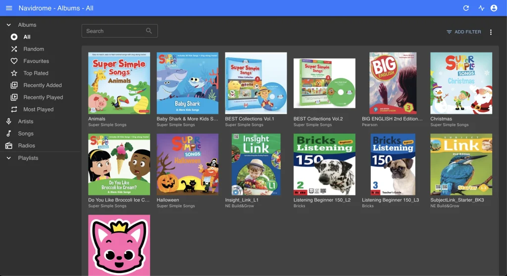Click NE Build&Grow under Insight_Link_L1
This screenshot has height=276, width=507.
point(239,206)
